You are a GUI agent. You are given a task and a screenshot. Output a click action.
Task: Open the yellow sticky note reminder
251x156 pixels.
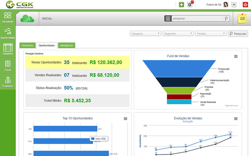tap(242, 19)
